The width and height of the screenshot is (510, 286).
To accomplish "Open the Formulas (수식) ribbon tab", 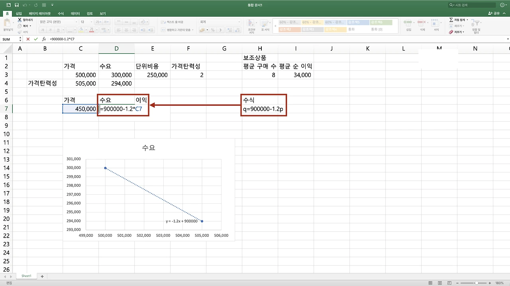I will [61, 14].
